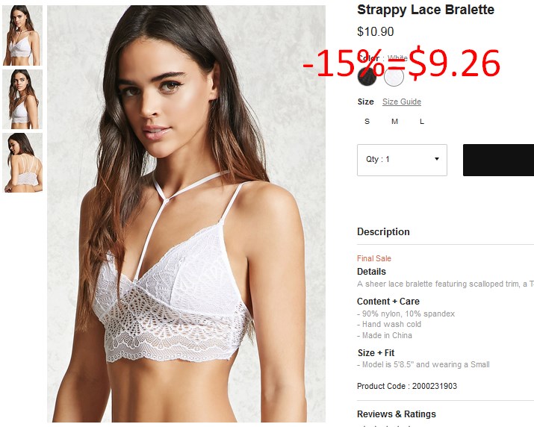The height and width of the screenshot is (427, 534).
Task: View the back view thumbnail
Action: coord(22,163)
